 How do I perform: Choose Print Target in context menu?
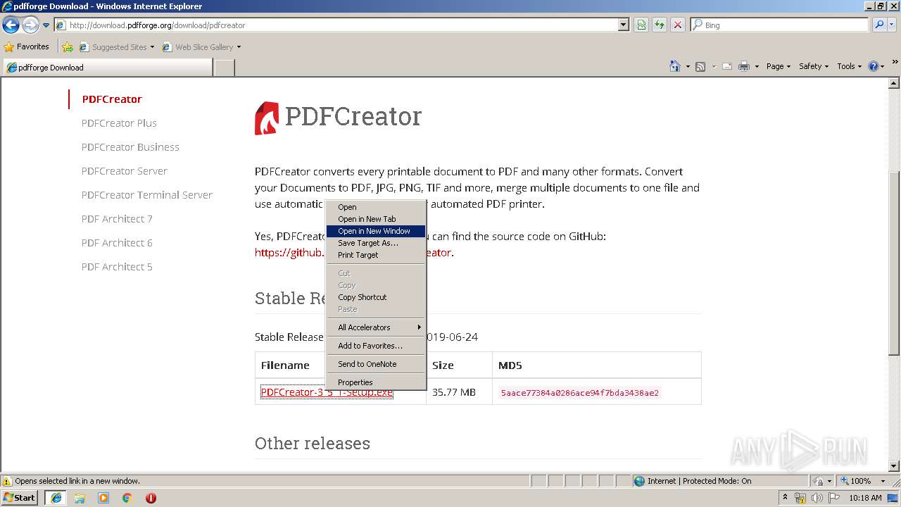point(376,255)
